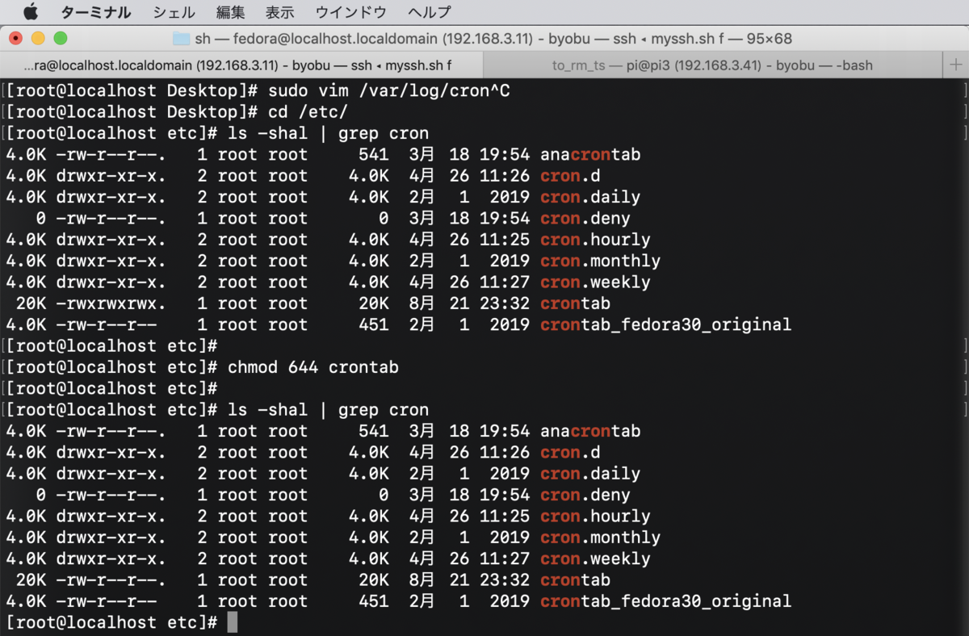Click the second 'ls -shal | grep cron' command
Screen dimensions: 969x636
(x=329, y=410)
